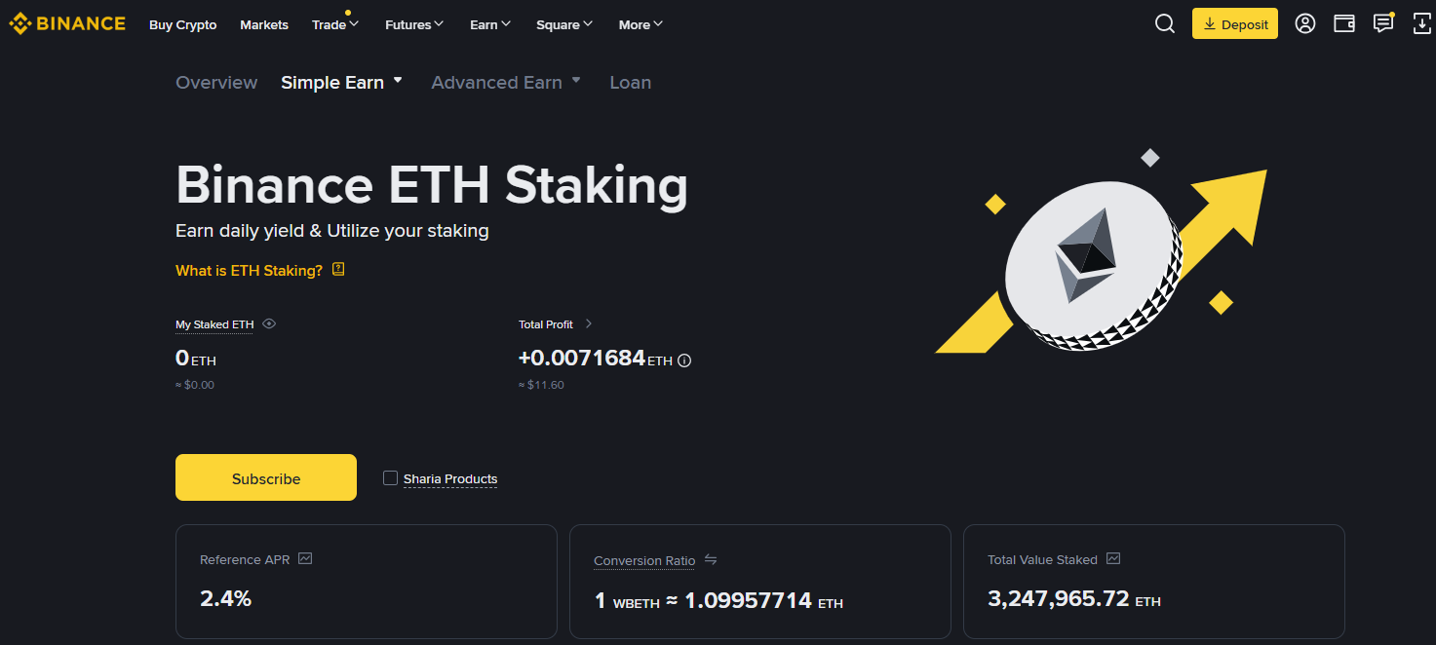Hide My Staked ETH balance with eye icon

269,324
